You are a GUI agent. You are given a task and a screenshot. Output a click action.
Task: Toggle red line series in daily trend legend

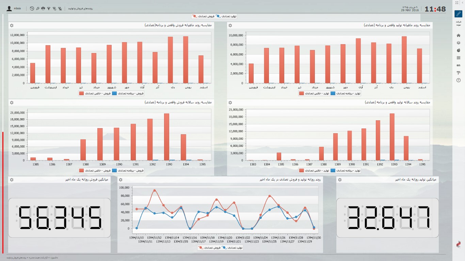209,248
